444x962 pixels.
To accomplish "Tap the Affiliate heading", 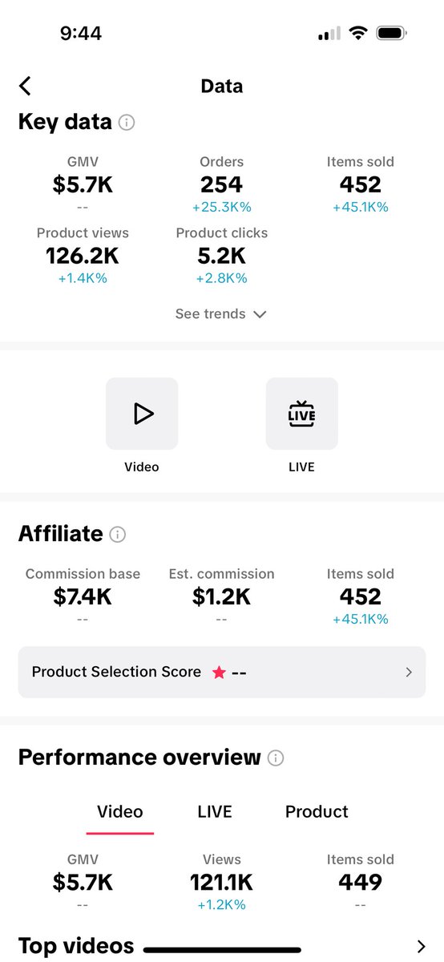I will [61, 534].
